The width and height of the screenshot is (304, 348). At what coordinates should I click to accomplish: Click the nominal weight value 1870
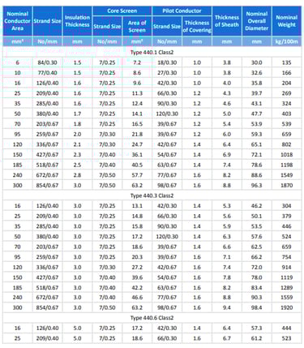click(x=286, y=186)
